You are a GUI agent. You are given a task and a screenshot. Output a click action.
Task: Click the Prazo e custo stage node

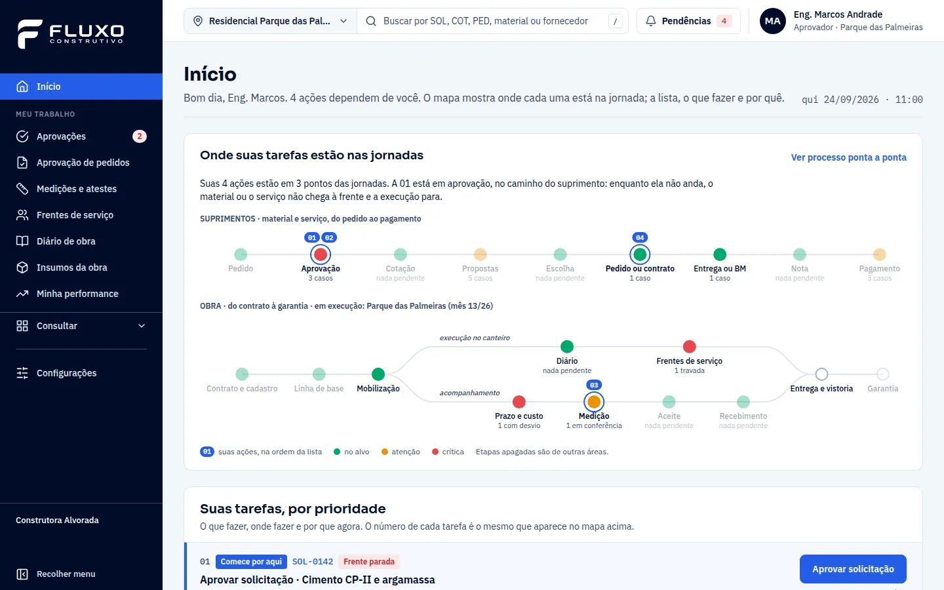pos(519,402)
